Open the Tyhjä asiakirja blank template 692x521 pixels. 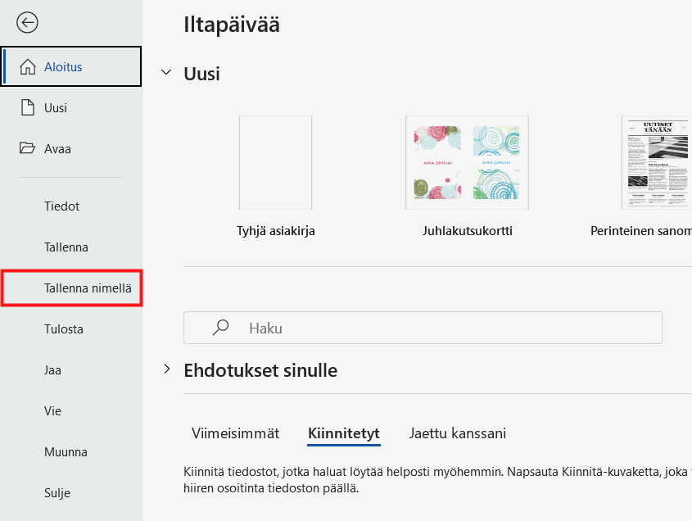[x=275, y=162]
